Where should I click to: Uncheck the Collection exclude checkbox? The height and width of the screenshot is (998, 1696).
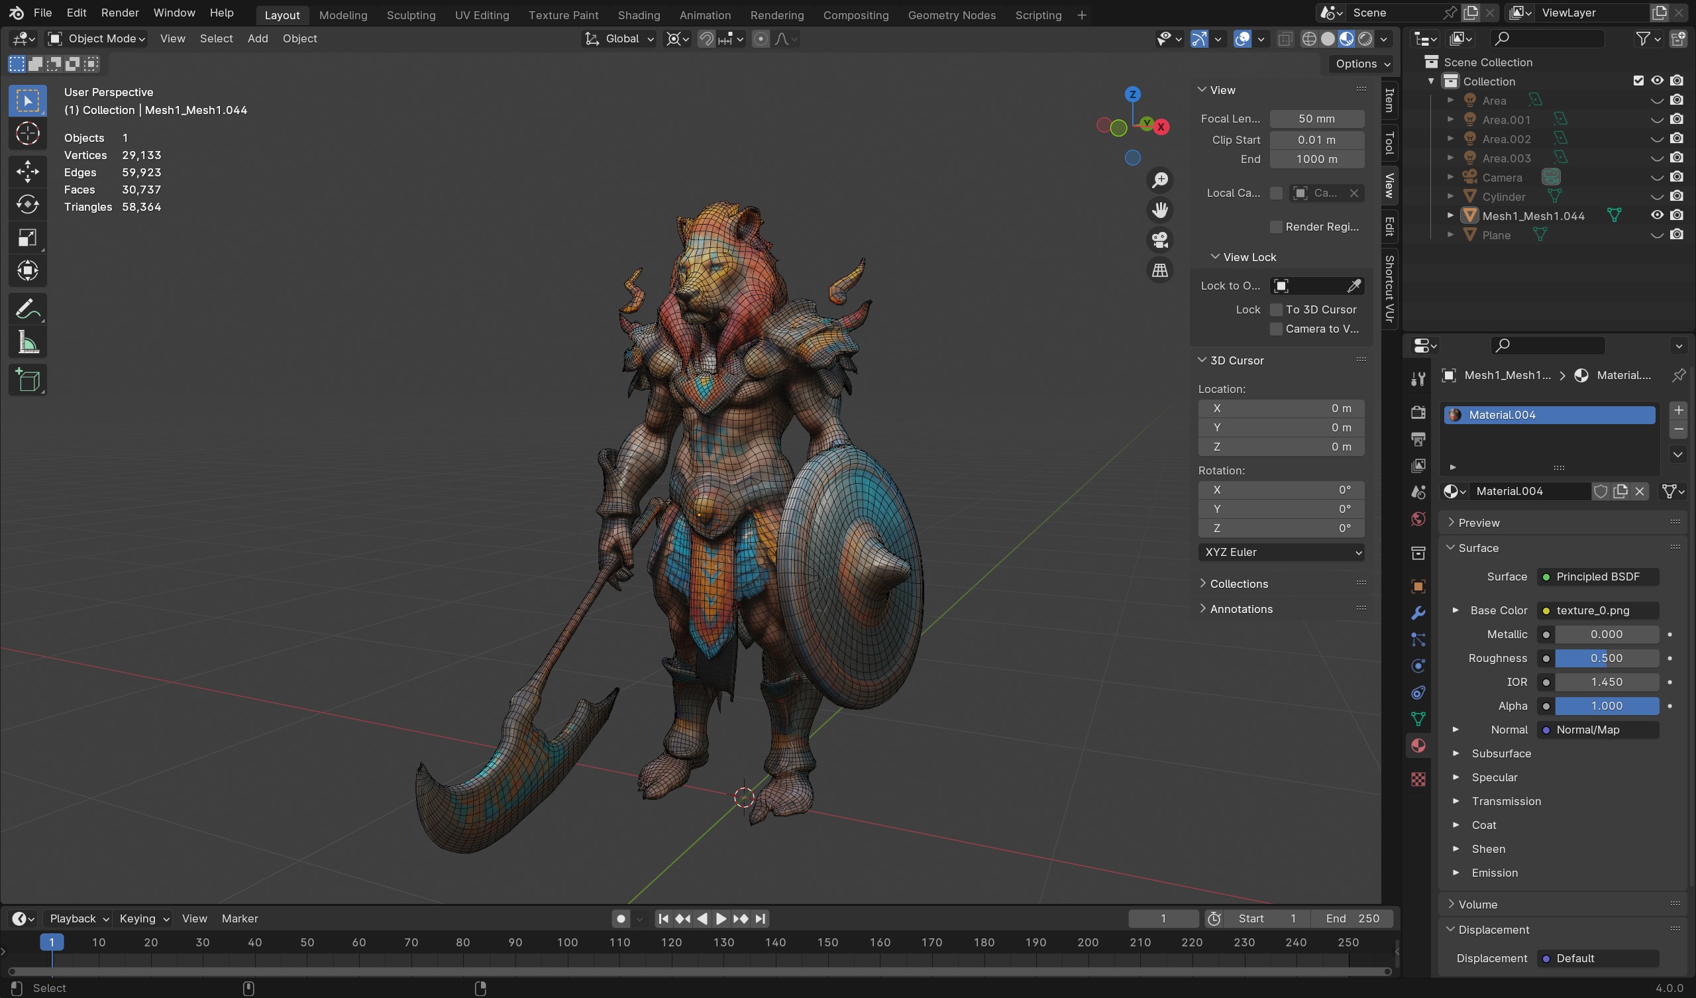pyautogui.click(x=1638, y=81)
